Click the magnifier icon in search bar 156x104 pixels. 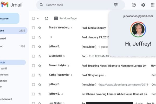tap(41, 5)
